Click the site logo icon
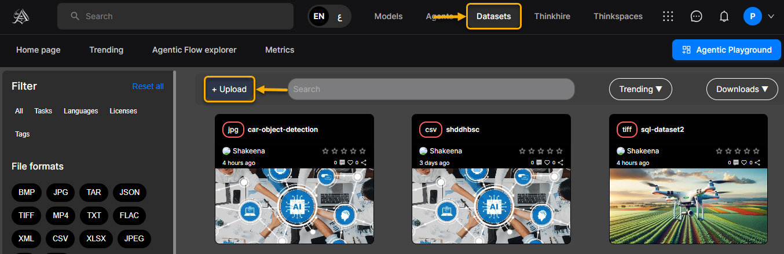Screen dimensions: 784x254 [x=21, y=16]
